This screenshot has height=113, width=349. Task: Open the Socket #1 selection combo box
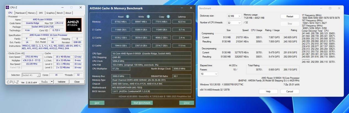click(31, 75)
